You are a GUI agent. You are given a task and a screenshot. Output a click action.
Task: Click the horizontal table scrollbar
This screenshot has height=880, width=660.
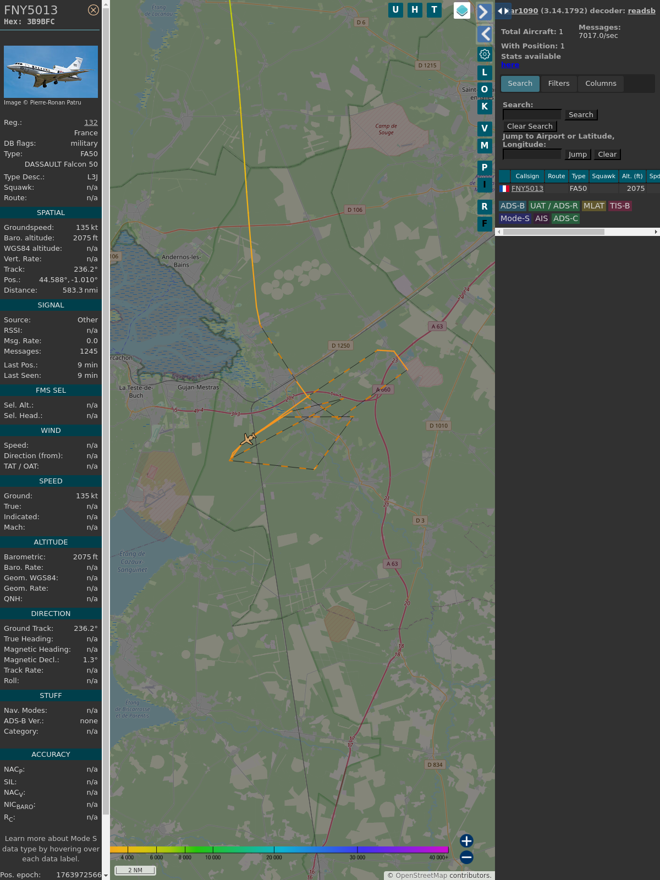tap(554, 232)
